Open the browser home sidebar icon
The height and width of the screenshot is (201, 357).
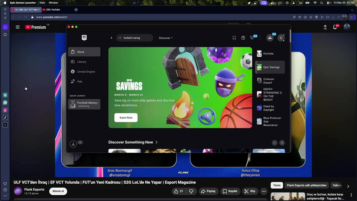5,27
